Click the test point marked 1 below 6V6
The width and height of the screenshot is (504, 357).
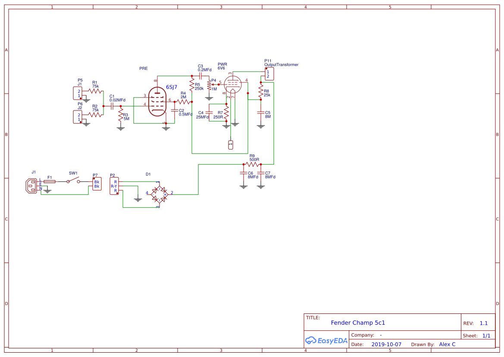[x=231, y=145]
